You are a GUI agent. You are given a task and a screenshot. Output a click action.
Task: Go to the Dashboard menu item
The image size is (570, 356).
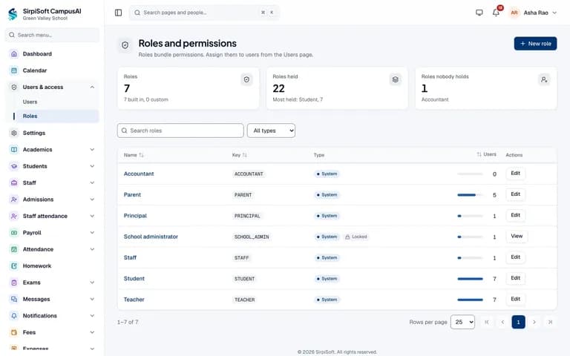[52, 53]
